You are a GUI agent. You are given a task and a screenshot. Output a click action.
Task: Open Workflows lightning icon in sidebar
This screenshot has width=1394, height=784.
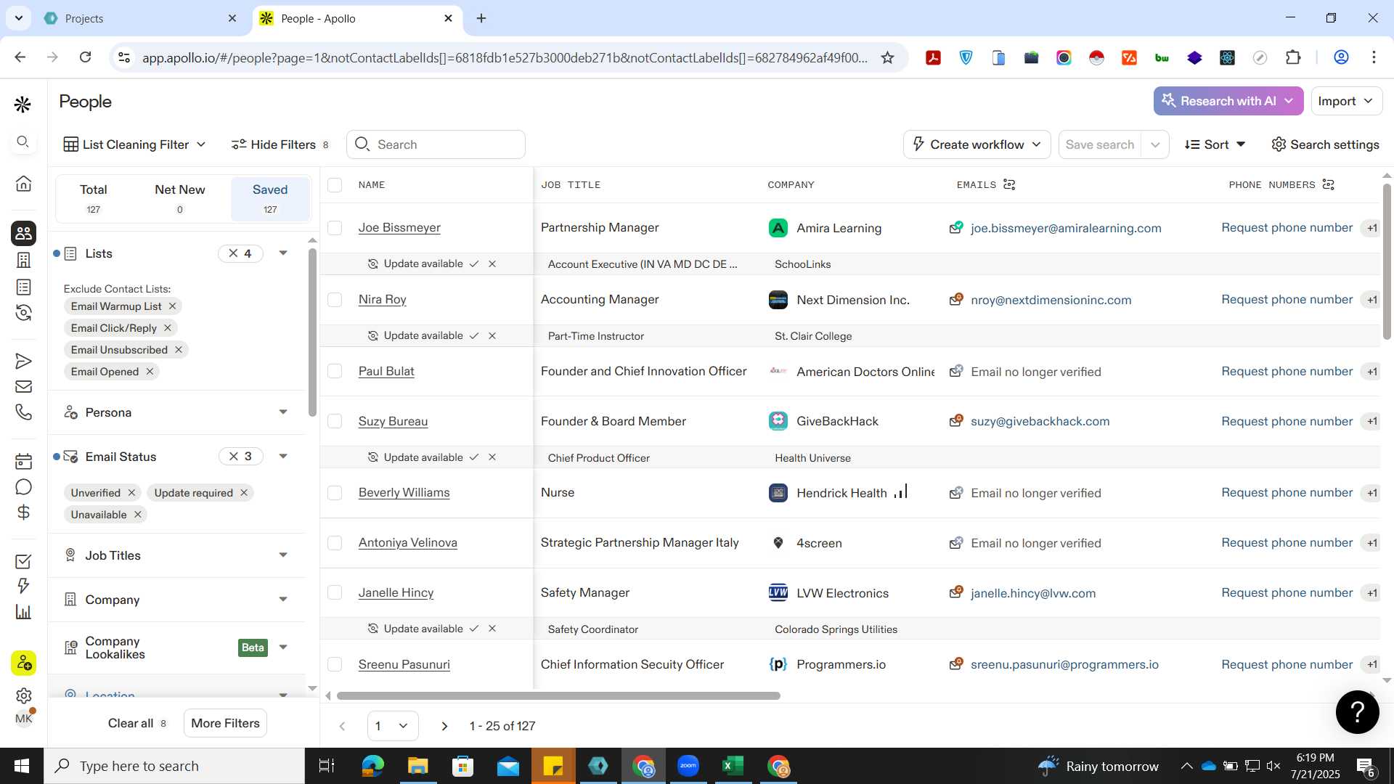[23, 586]
